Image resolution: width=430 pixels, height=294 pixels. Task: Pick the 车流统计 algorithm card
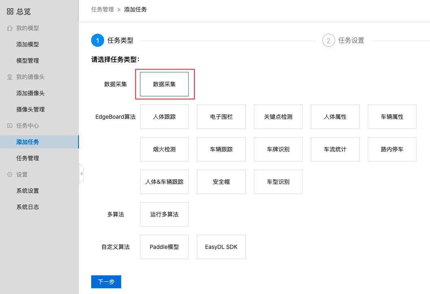(x=335, y=149)
